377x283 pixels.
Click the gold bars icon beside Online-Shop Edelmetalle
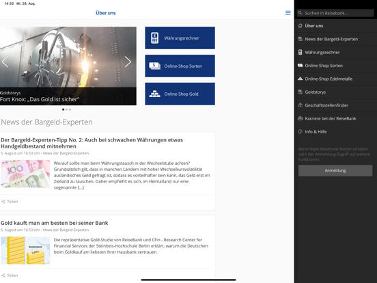click(300, 79)
